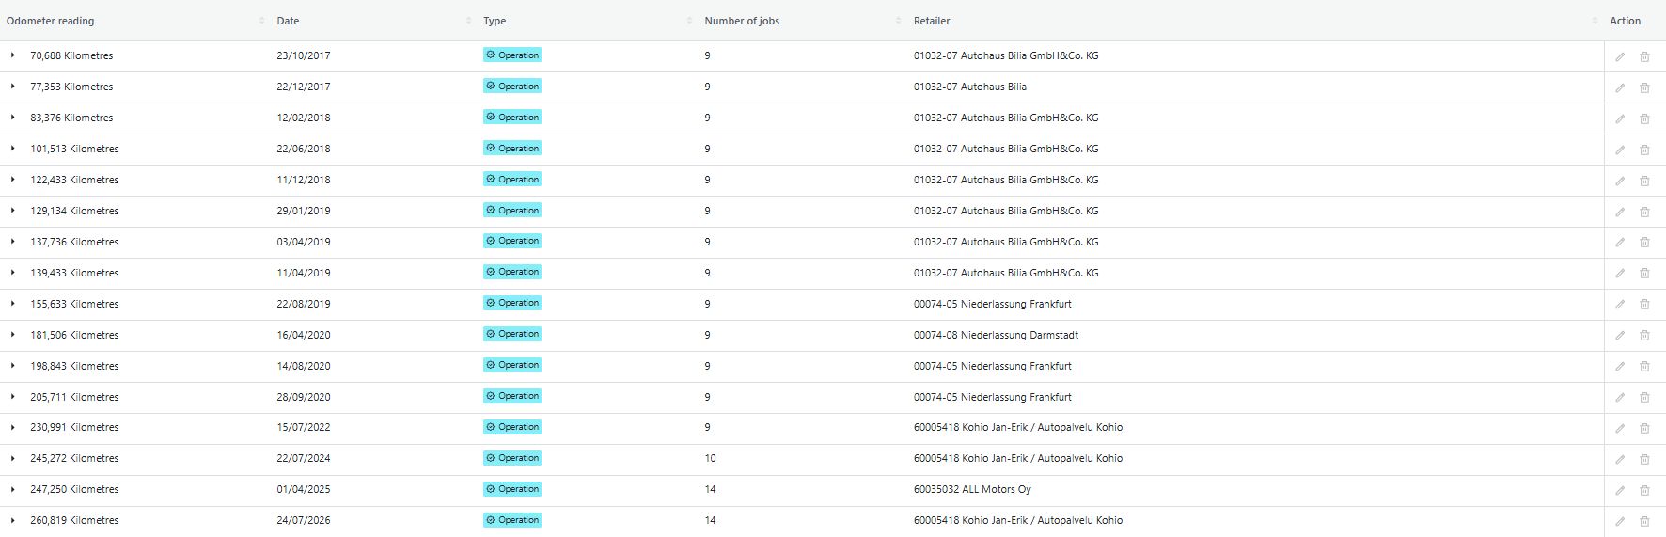The width and height of the screenshot is (1666, 537).
Task: Delete the 77,353 Kilometres entry
Action: coord(1644,87)
